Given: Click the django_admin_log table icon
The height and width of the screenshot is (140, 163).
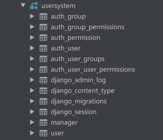Looking at the screenshot, I should click(x=43, y=80).
